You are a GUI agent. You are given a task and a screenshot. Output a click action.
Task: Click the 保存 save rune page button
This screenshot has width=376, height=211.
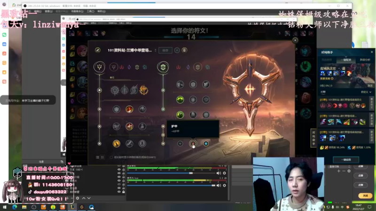pos(165,50)
